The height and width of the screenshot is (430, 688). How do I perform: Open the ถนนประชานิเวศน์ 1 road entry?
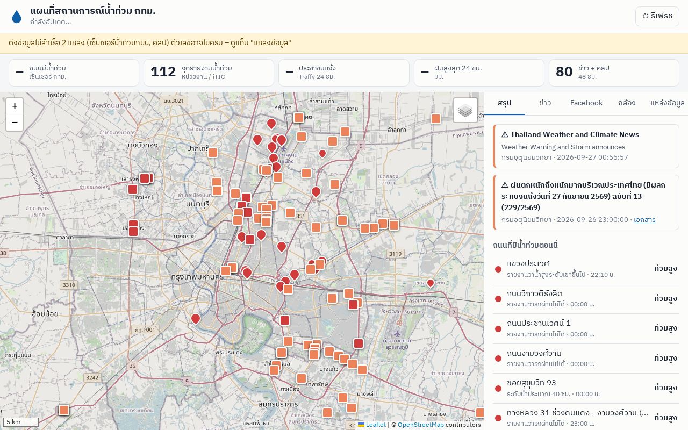[x=586, y=328]
